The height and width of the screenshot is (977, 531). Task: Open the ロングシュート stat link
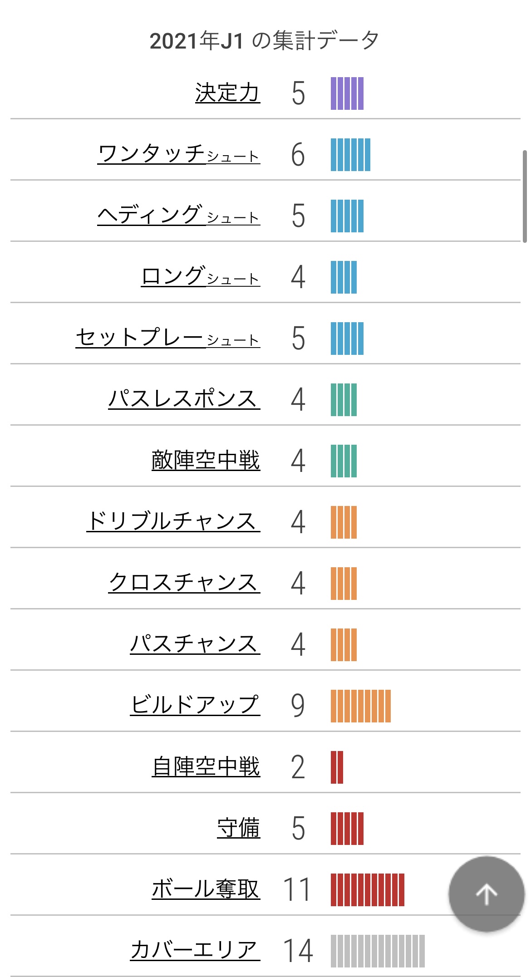201,276
